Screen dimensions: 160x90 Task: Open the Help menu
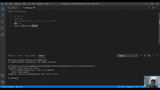pyautogui.click(x=47, y=4)
